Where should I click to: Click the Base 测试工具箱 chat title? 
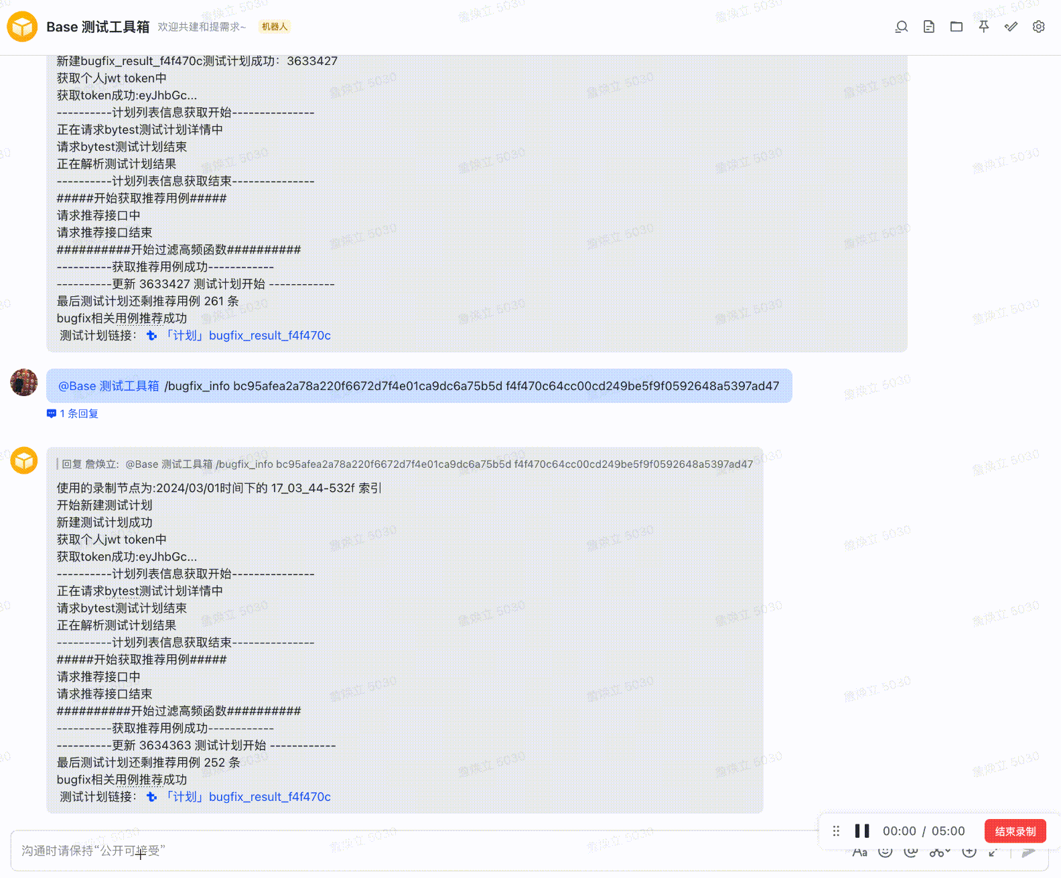point(98,27)
